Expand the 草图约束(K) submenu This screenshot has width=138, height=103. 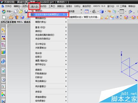49,22
